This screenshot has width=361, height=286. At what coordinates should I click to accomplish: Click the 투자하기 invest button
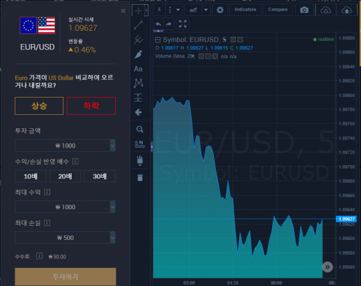point(66,277)
